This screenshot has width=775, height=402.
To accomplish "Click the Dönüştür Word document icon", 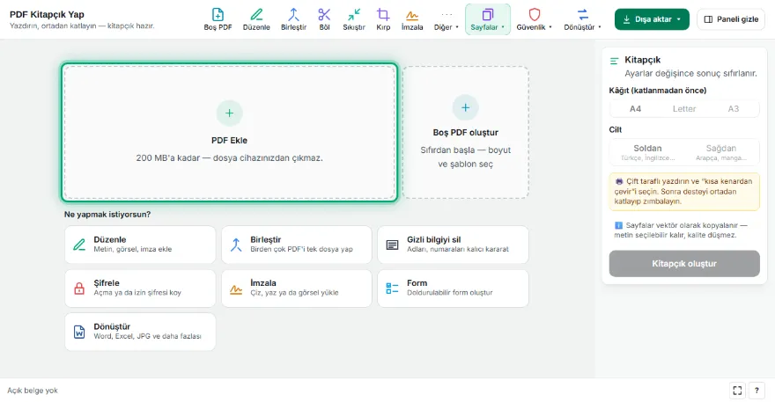I will coord(79,332).
